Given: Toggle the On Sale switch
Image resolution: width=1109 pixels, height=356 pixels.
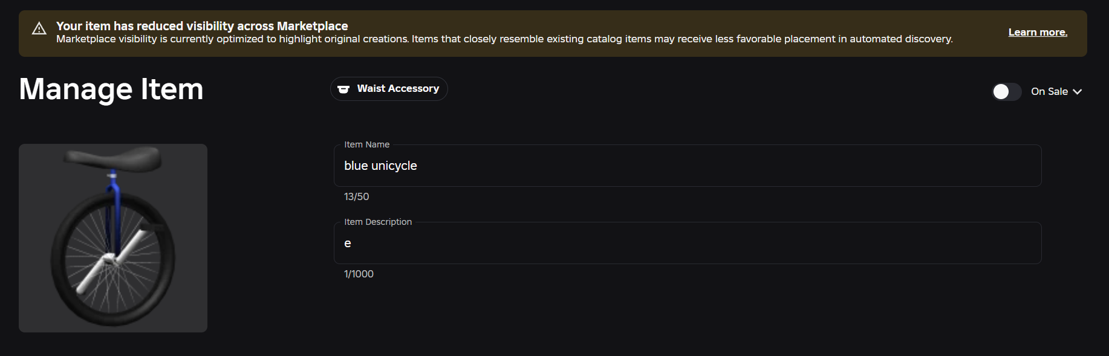Looking at the screenshot, I should (1007, 91).
